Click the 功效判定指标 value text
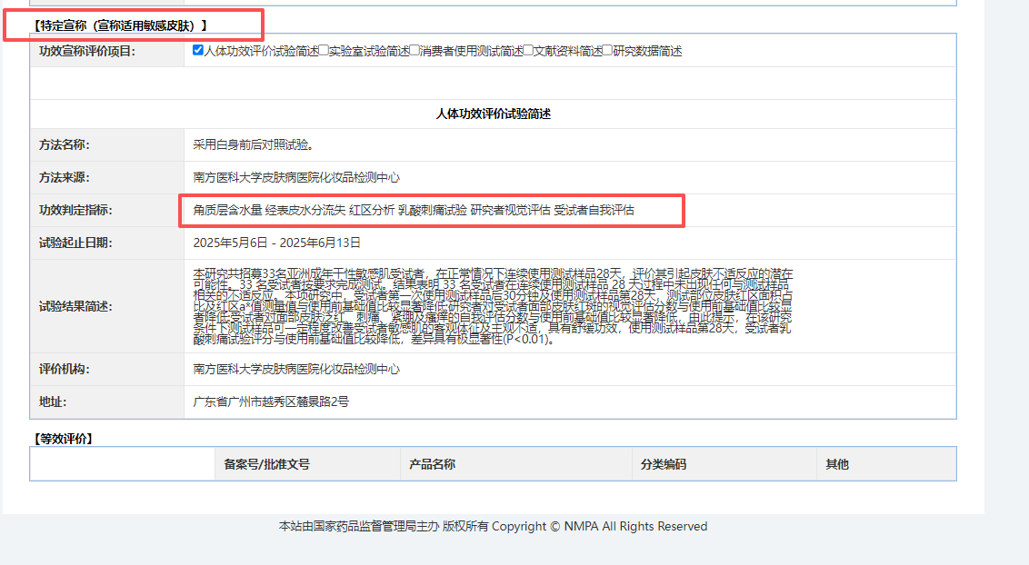 pyautogui.click(x=414, y=210)
